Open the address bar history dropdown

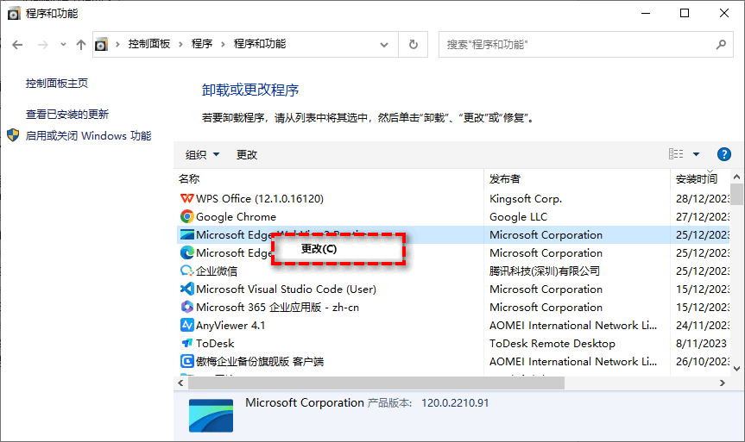pyautogui.click(x=384, y=45)
